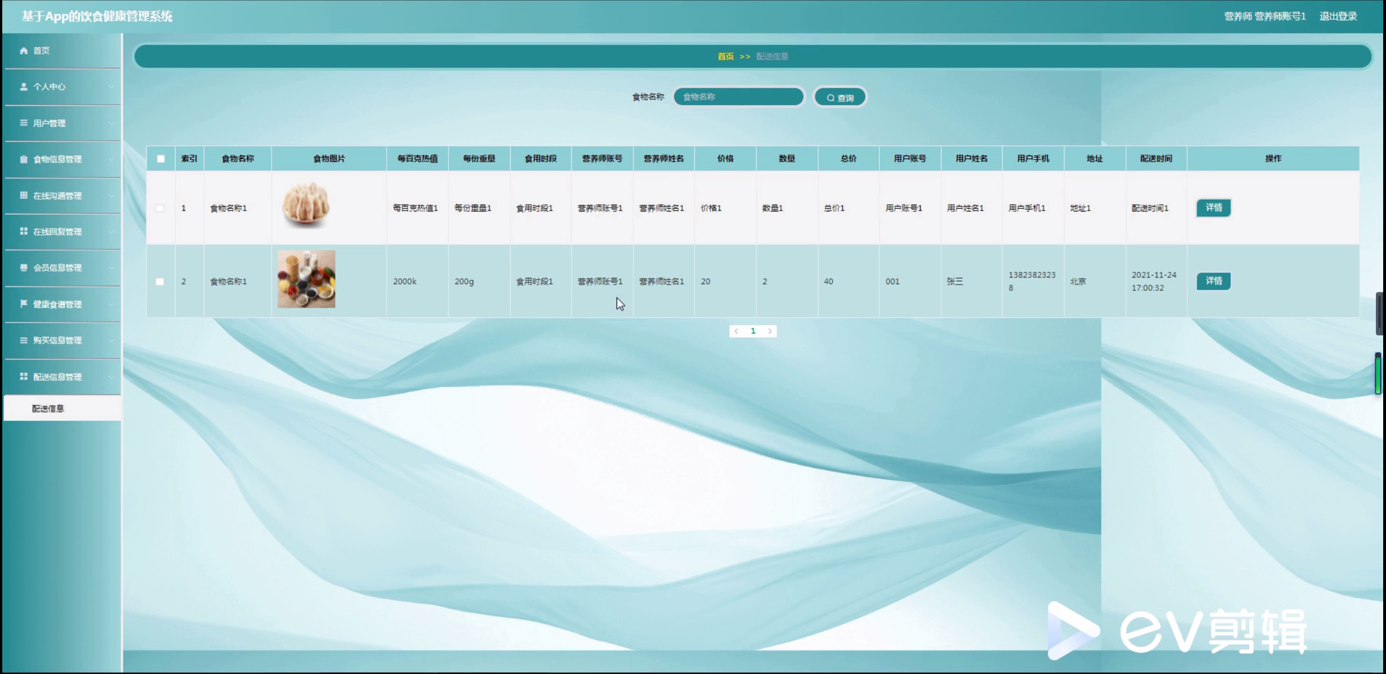
Task: Click the person icon for 个人中心
Action: coord(24,87)
